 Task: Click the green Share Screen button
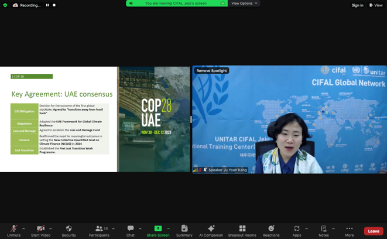(x=158, y=231)
